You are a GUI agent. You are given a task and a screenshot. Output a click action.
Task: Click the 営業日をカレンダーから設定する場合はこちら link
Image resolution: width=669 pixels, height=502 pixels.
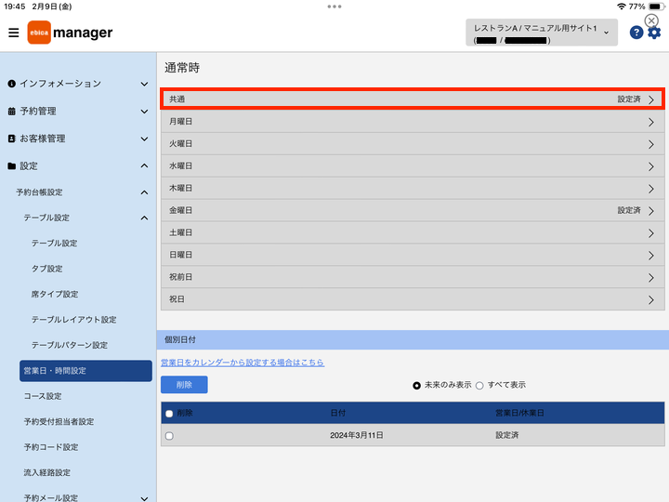click(x=243, y=363)
